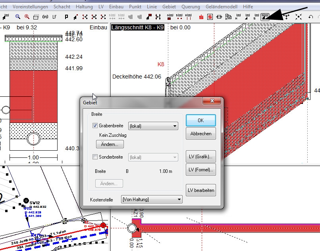This screenshot has height=251, width=320.
Task: Click the bold P point icon
Action: click(x=66, y=17)
